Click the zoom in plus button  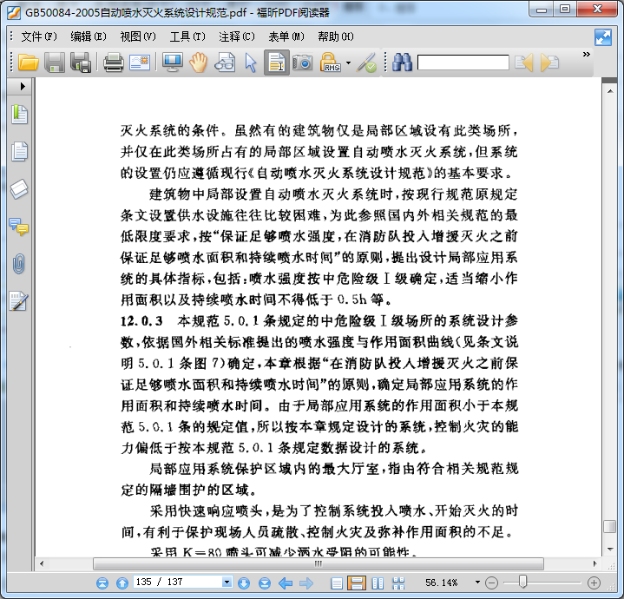coord(594,583)
